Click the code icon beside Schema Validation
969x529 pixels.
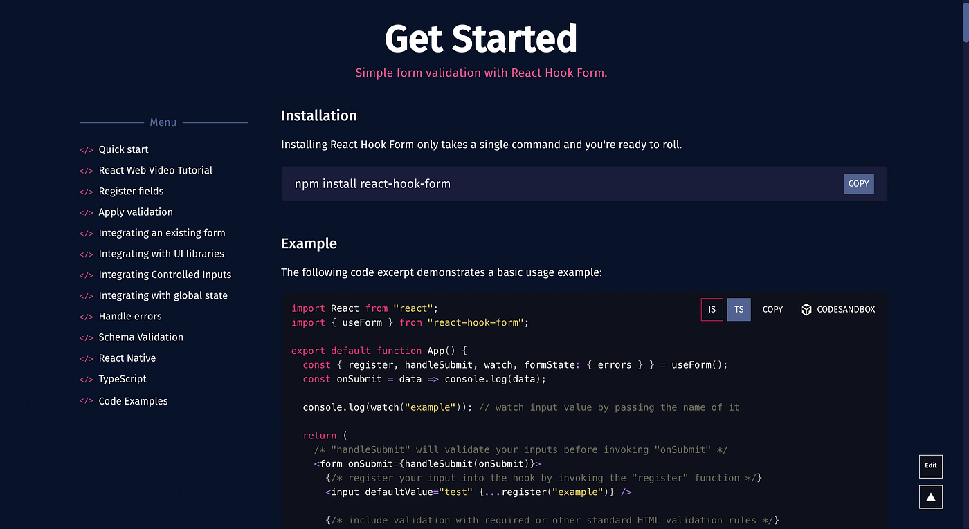click(86, 337)
